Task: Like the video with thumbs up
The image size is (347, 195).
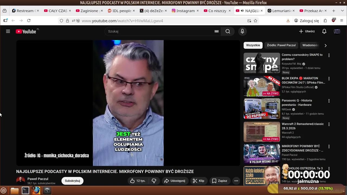Action: pos(138,181)
